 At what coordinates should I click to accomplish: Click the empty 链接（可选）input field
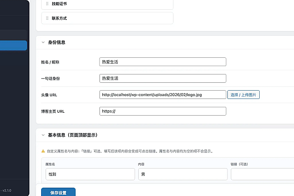[263, 174]
